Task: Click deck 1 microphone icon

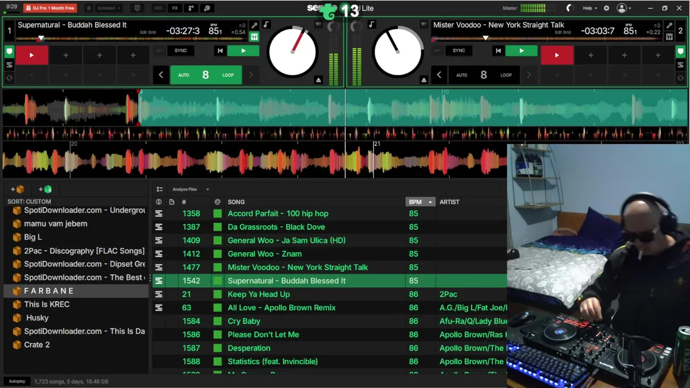Action: (x=254, y=25)
